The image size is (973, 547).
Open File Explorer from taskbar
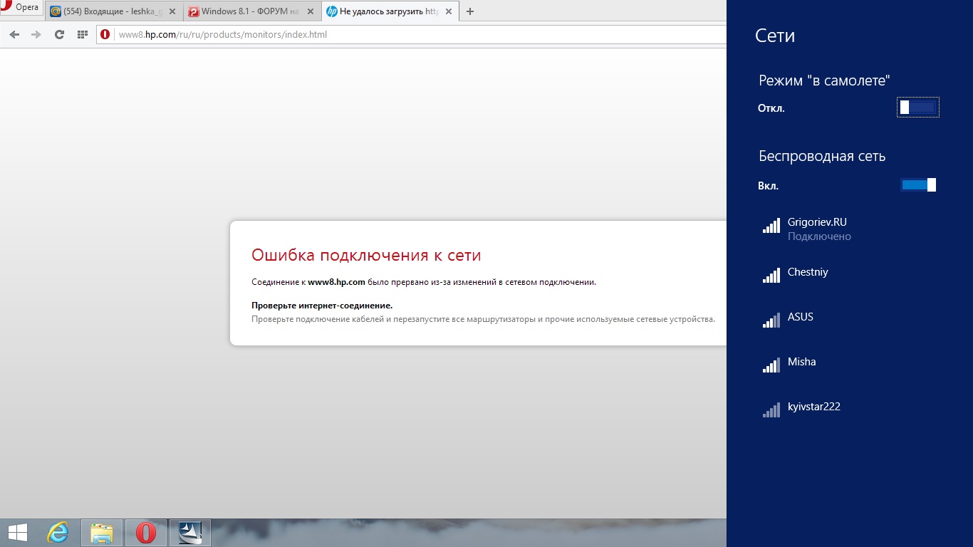pyautogui.click(x=102, y=533)
